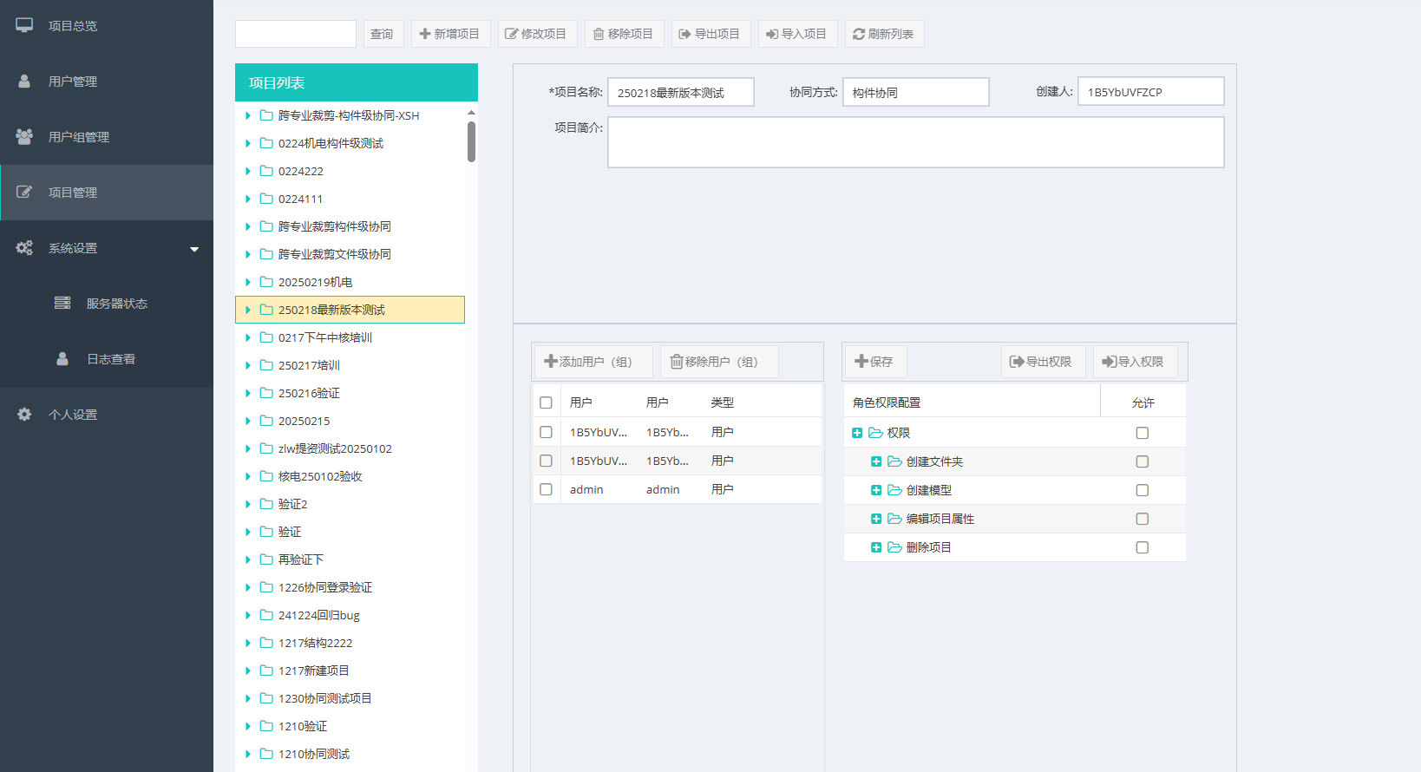Image resolution: width=1421 pixels, height=772 pixels.
Task: Expand the 0224机电构件级测试 project node
Action: tap(248, 143)
